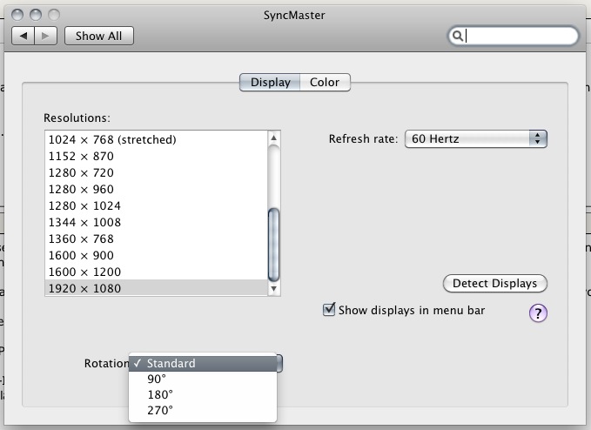The width and height of the screenshot is (591, 430).
Task: Click the resolution list scroll down arrow
Action: pyautogui.click(x=274, y=289)
